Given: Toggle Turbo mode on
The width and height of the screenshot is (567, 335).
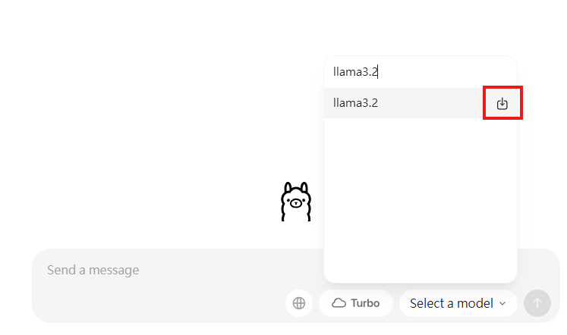Looking at the screenshot, I should point(356,303).
